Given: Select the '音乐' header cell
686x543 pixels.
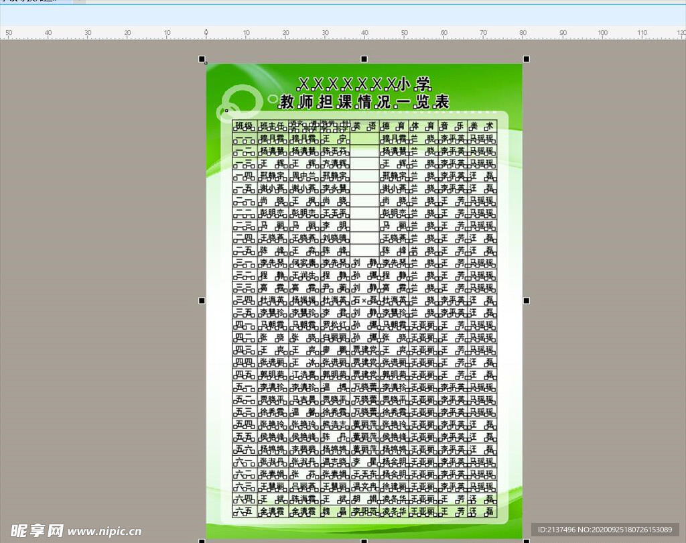Looking at the screenshot, I should click(x=452, y=126).
